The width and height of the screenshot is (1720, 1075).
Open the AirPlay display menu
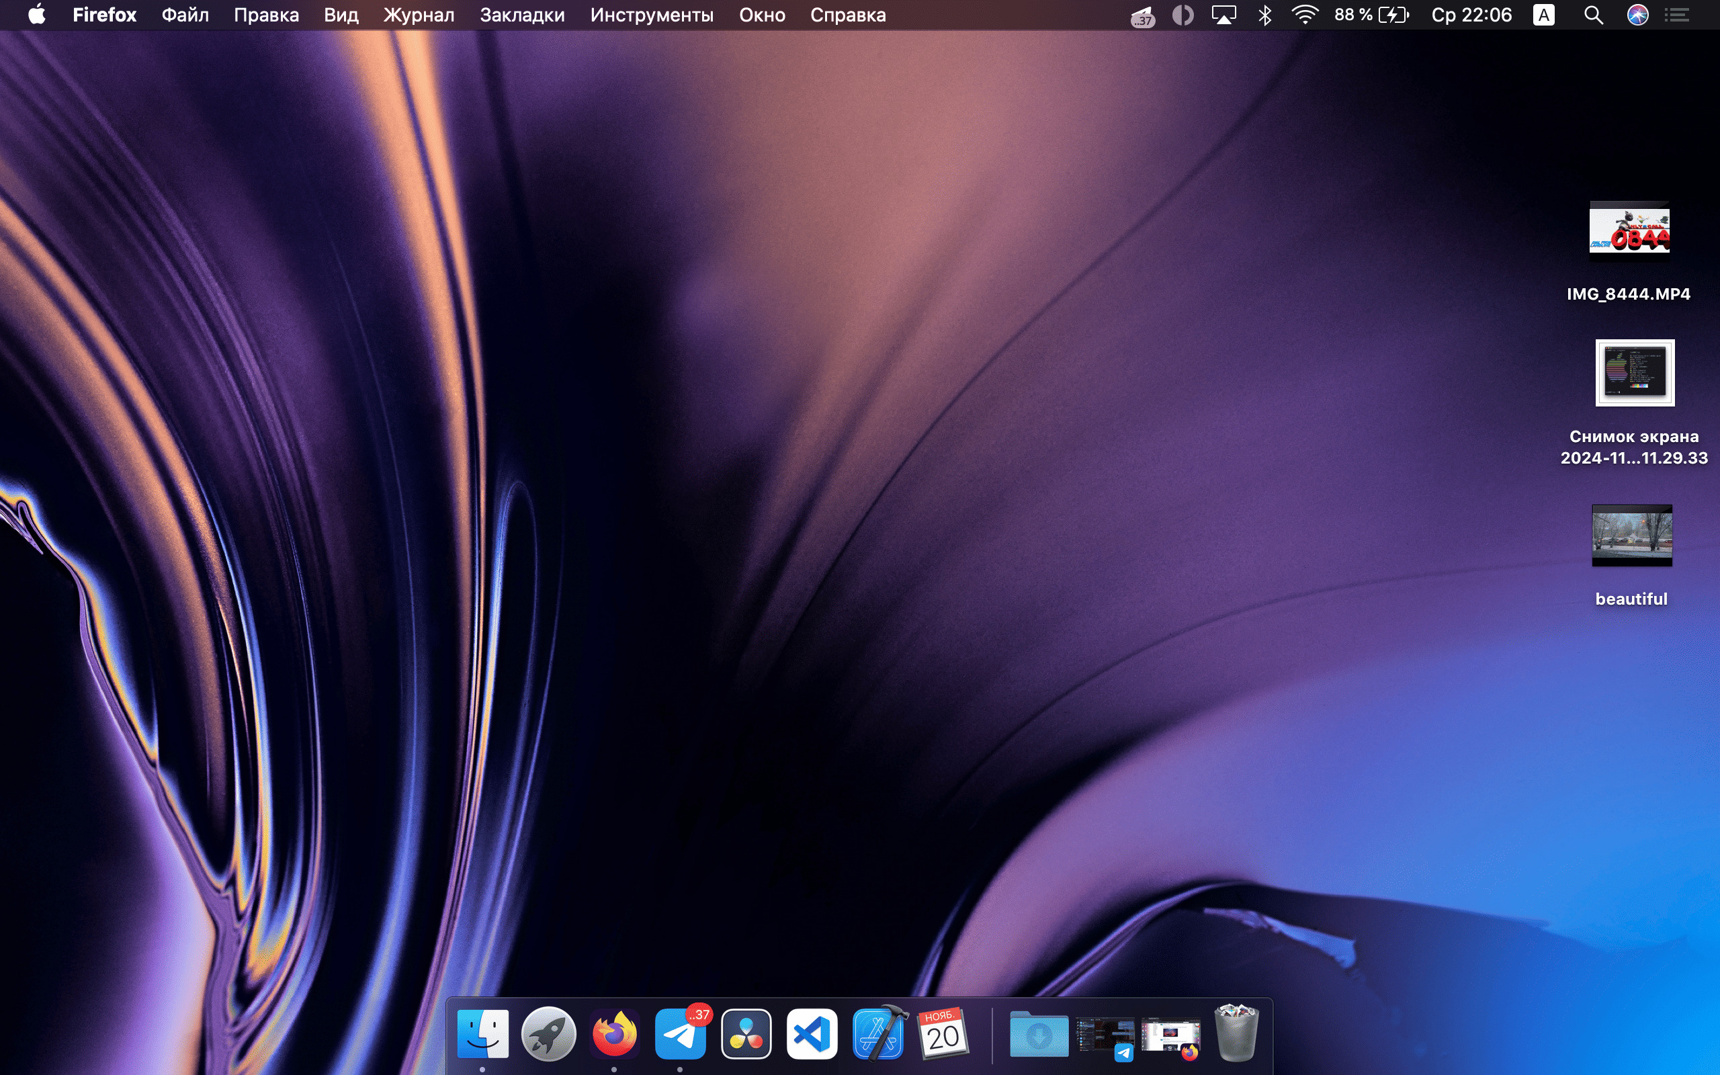click(1223, 15)
